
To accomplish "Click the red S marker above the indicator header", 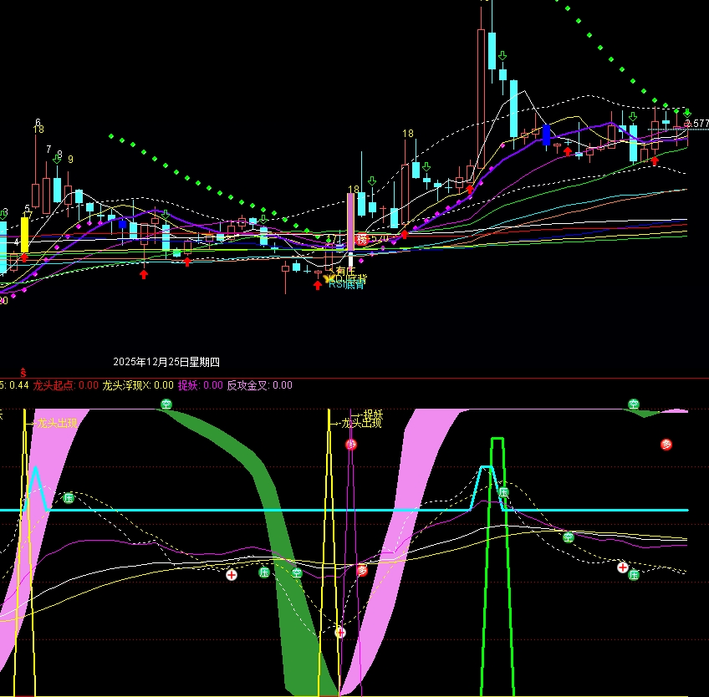I will tap(23, 373).
